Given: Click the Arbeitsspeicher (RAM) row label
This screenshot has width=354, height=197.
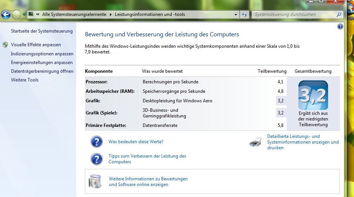Looking at the screenshot, I should coord(110,91).
